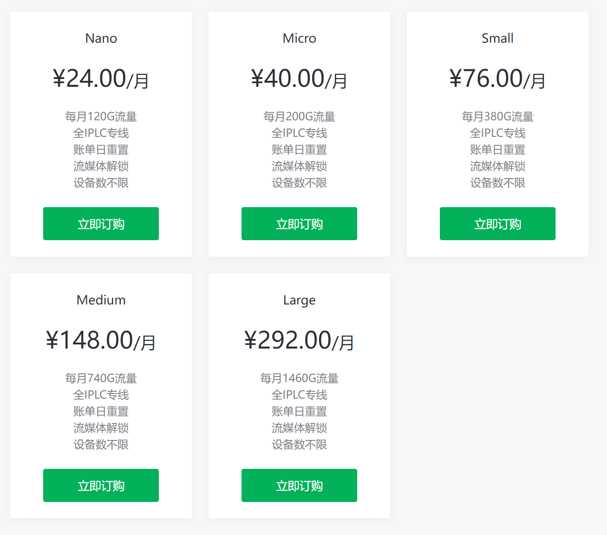Select the ¥292.00/月 price text
The image size is (607, 535).
[x=299, y=340]
